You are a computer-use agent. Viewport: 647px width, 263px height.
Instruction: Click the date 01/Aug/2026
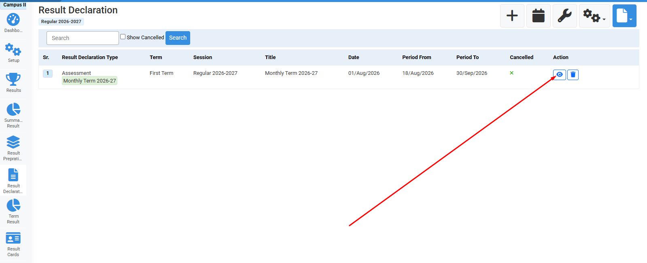(364, 73)
